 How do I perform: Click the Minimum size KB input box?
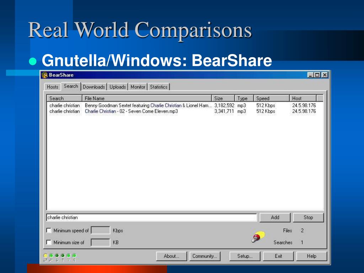pos(101,242)
